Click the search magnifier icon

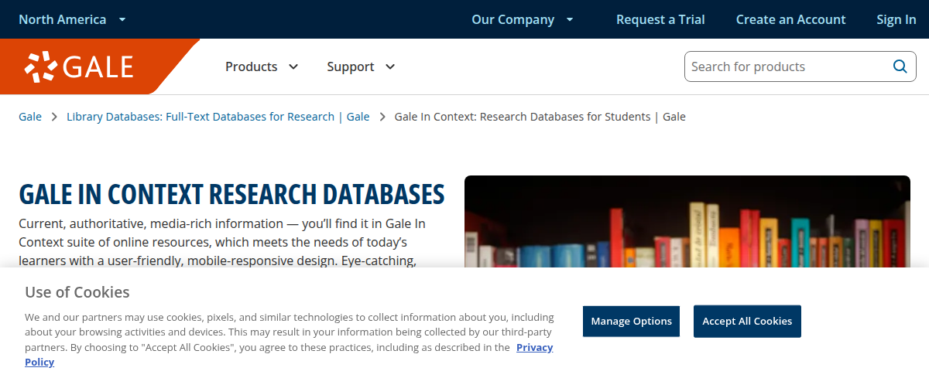[900, 66]
